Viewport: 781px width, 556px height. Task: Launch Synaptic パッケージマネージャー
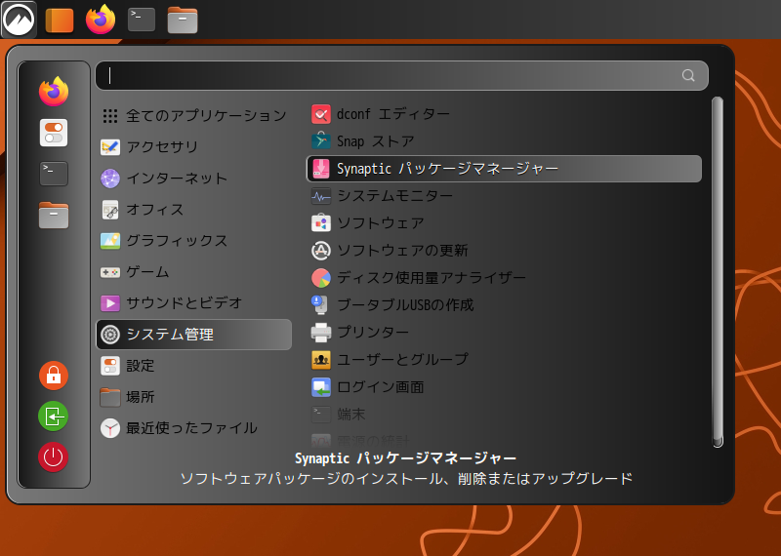pyautogui.click(x=504, y=169)
